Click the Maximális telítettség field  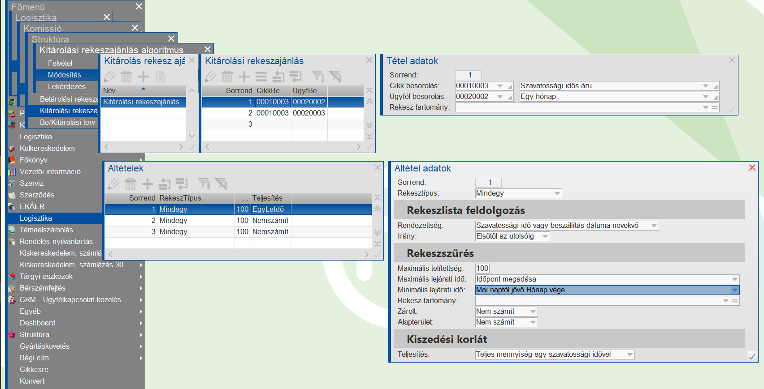(482, 269)
